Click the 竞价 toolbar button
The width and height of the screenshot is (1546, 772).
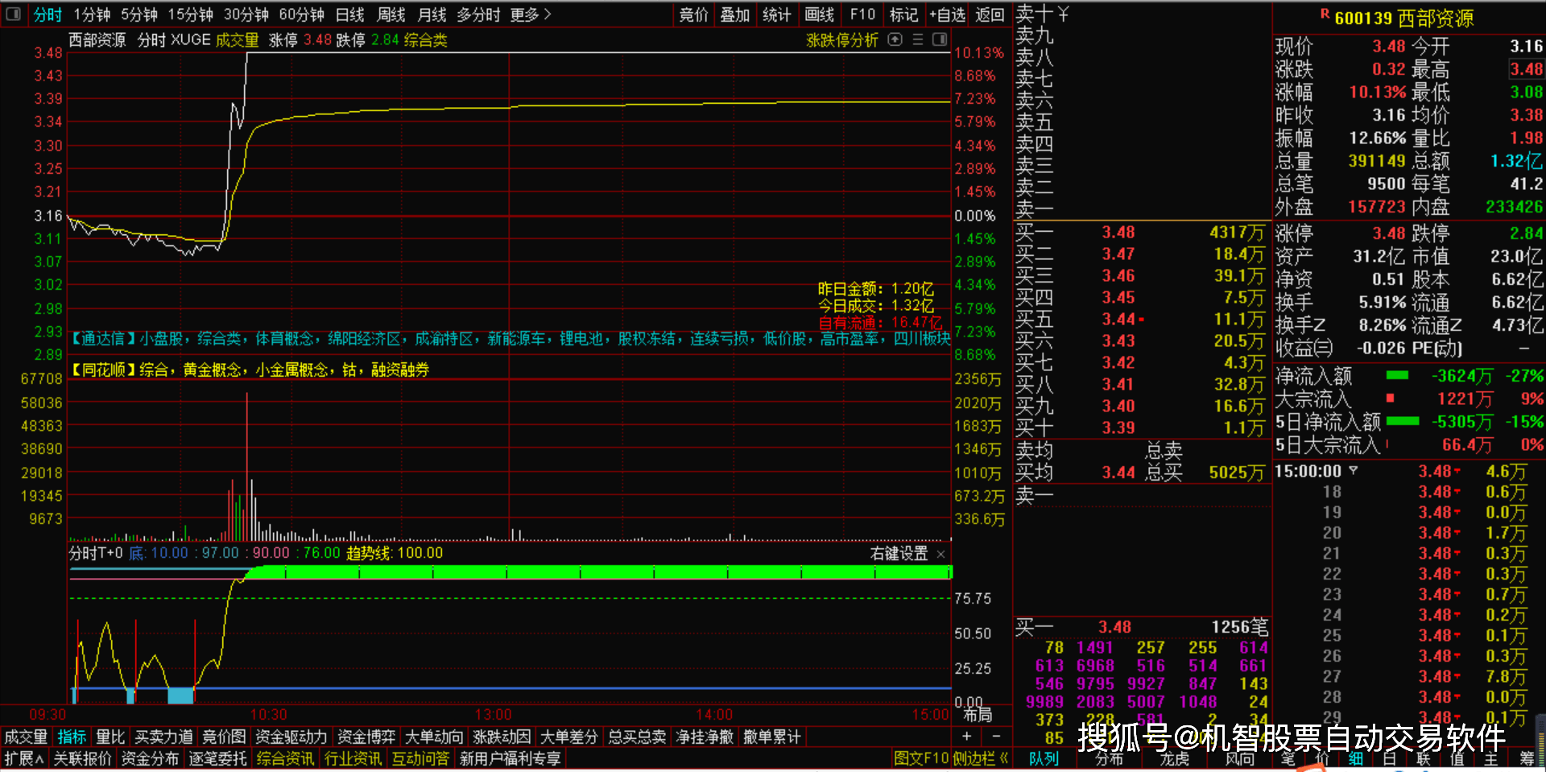[x=693, y=14]
